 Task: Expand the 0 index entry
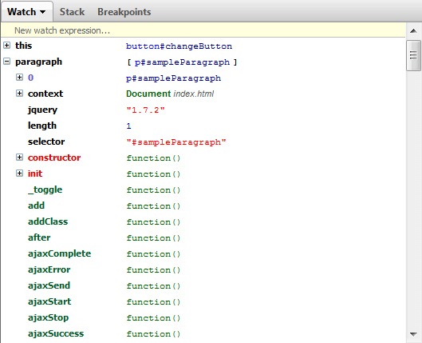pyautogui.click(x=19, y=78)
